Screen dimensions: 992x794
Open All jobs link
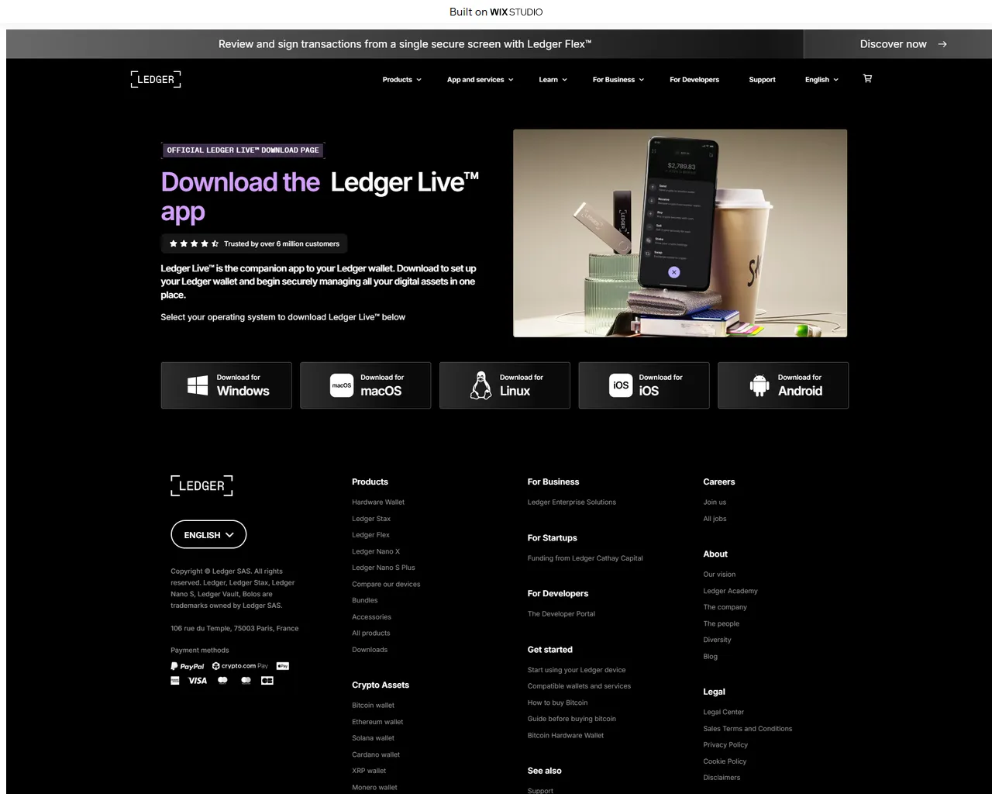pos(715,519)
